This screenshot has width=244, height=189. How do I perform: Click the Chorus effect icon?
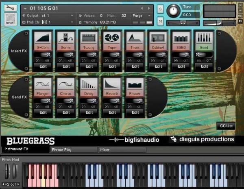pos(66,84)
